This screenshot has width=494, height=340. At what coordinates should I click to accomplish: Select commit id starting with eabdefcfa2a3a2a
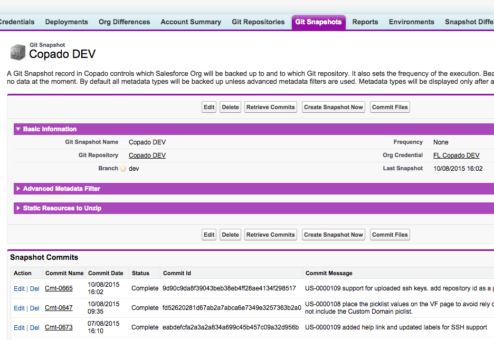[231, 327]
